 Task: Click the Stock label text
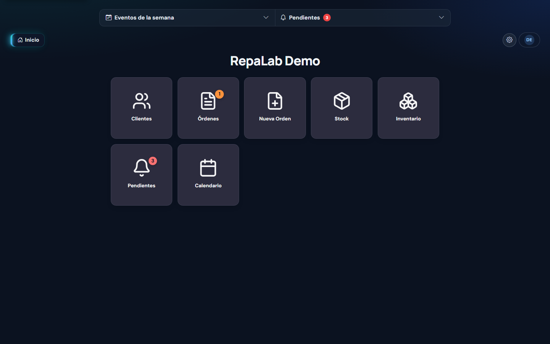tap(341, 119)
